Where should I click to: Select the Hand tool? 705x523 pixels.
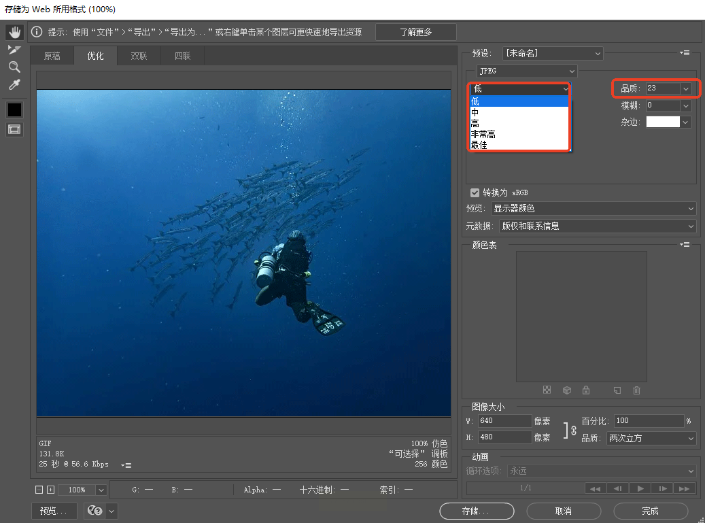click(x=14, y=32)
